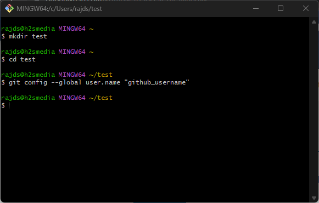Screen dimensions: 319x203
Task: Click the scrollbar down arrow
Action: (x=314, y=198)
